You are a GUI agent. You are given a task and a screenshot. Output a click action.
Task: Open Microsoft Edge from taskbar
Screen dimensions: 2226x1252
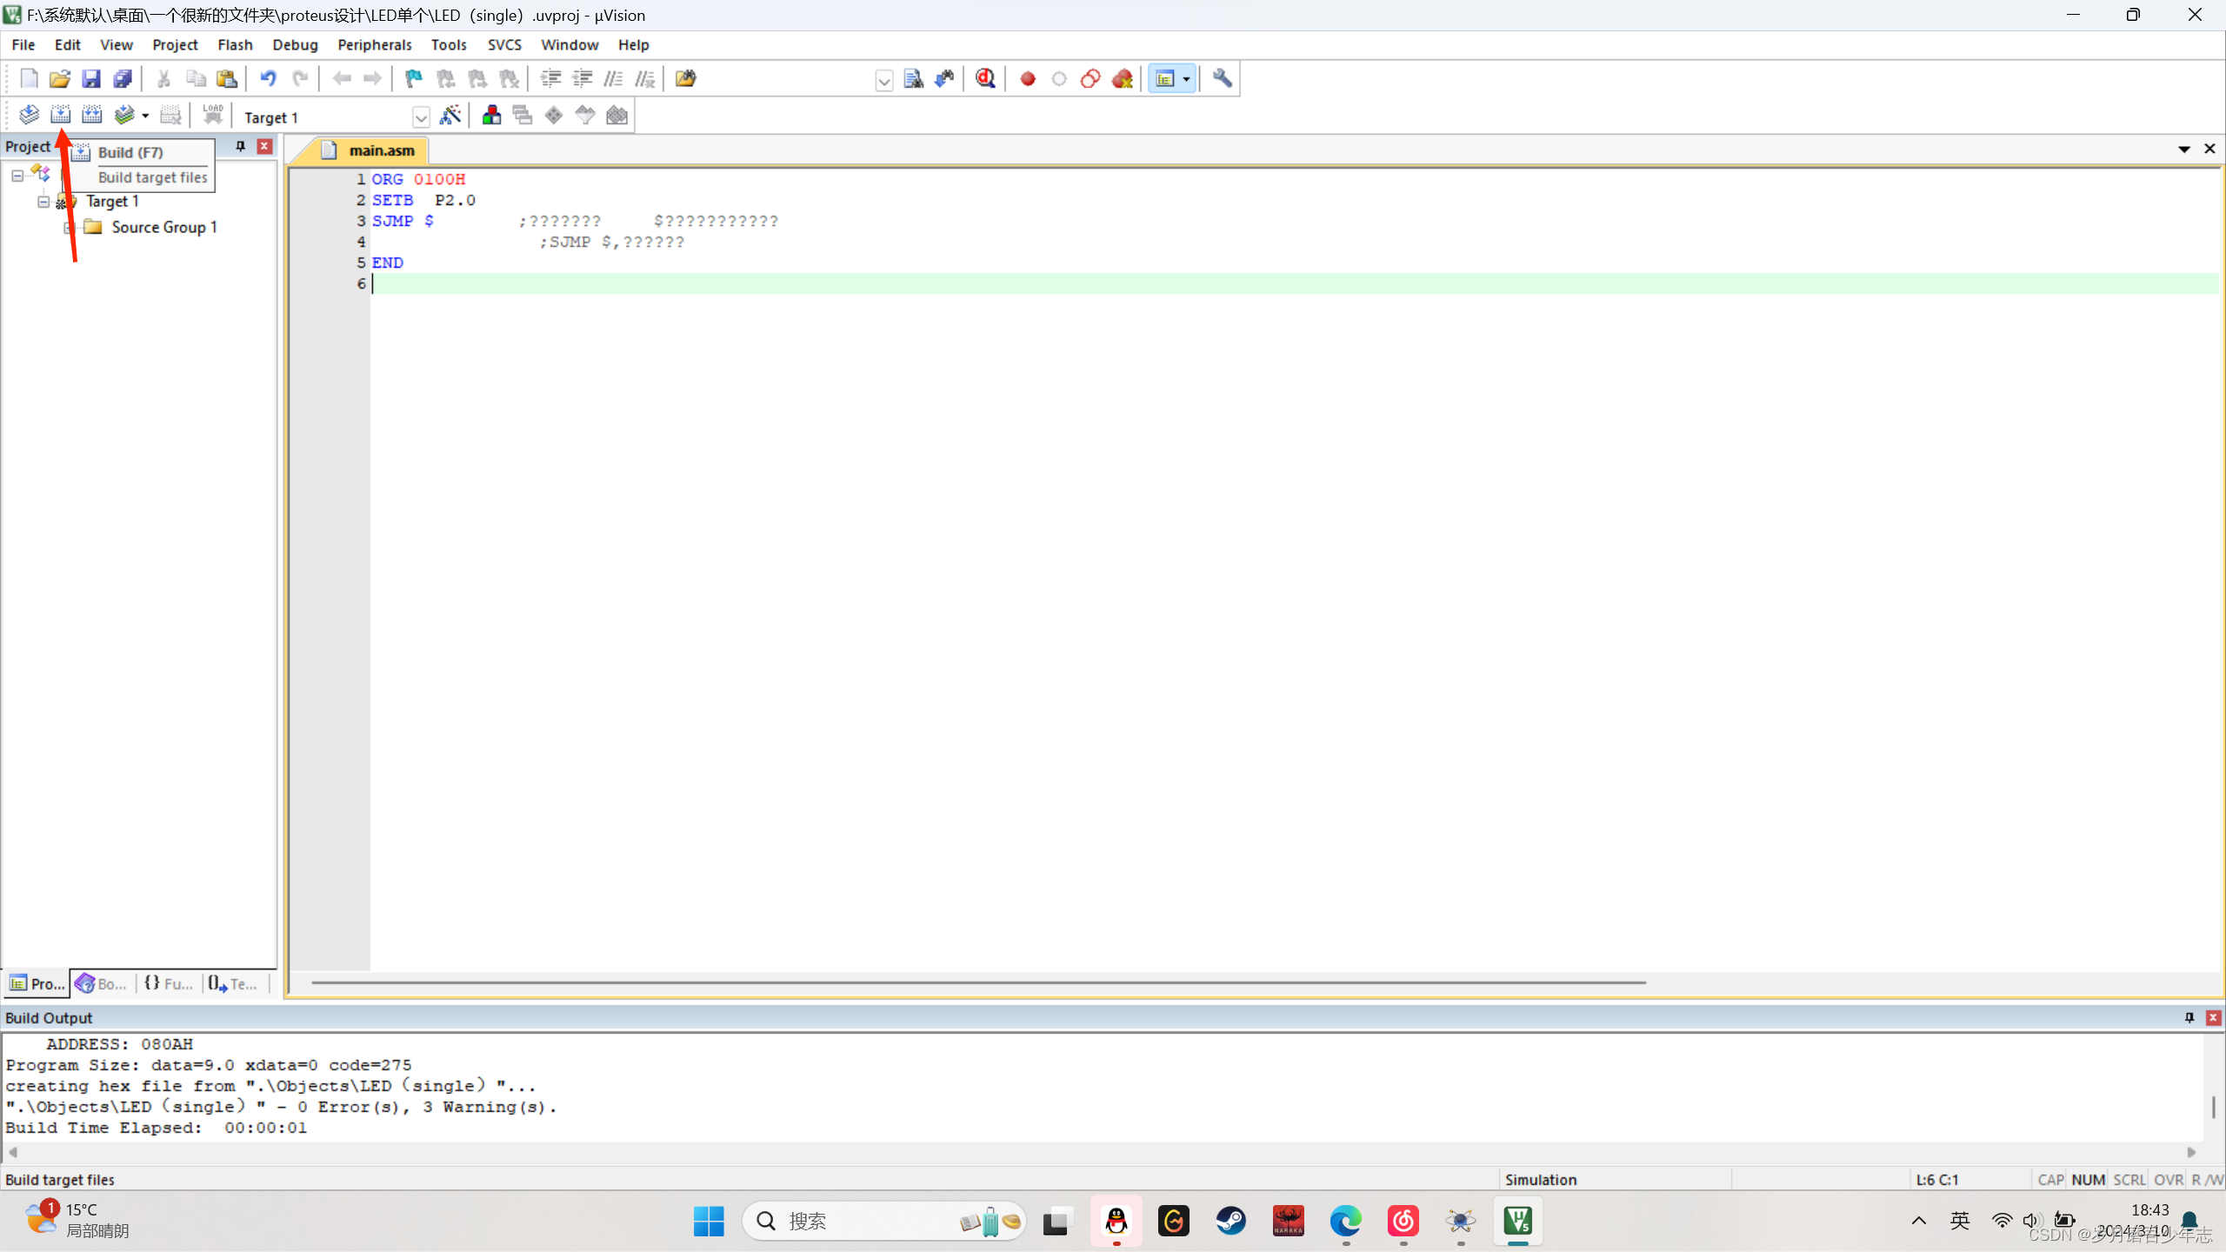pos(1345,1221)
